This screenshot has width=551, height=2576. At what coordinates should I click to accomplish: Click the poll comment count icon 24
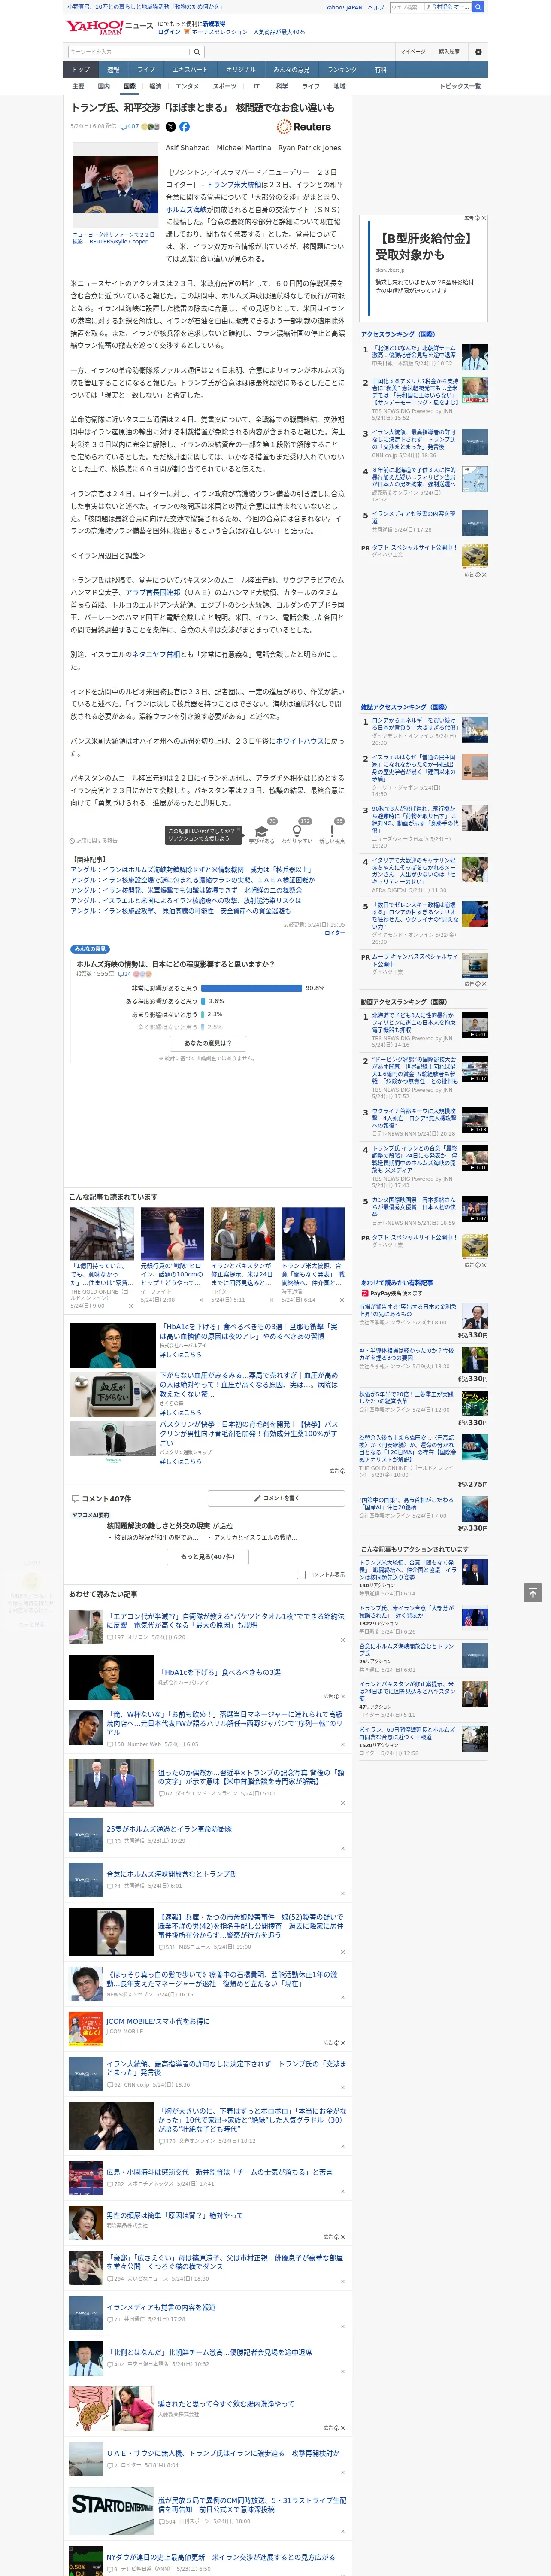click(x=125, y=974)
